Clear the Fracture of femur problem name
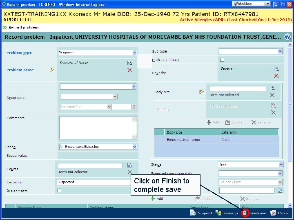 pos(129,70)
